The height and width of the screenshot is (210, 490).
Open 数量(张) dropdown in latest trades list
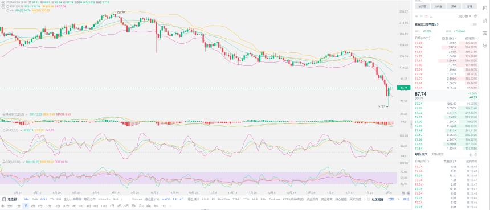(449, 161)
